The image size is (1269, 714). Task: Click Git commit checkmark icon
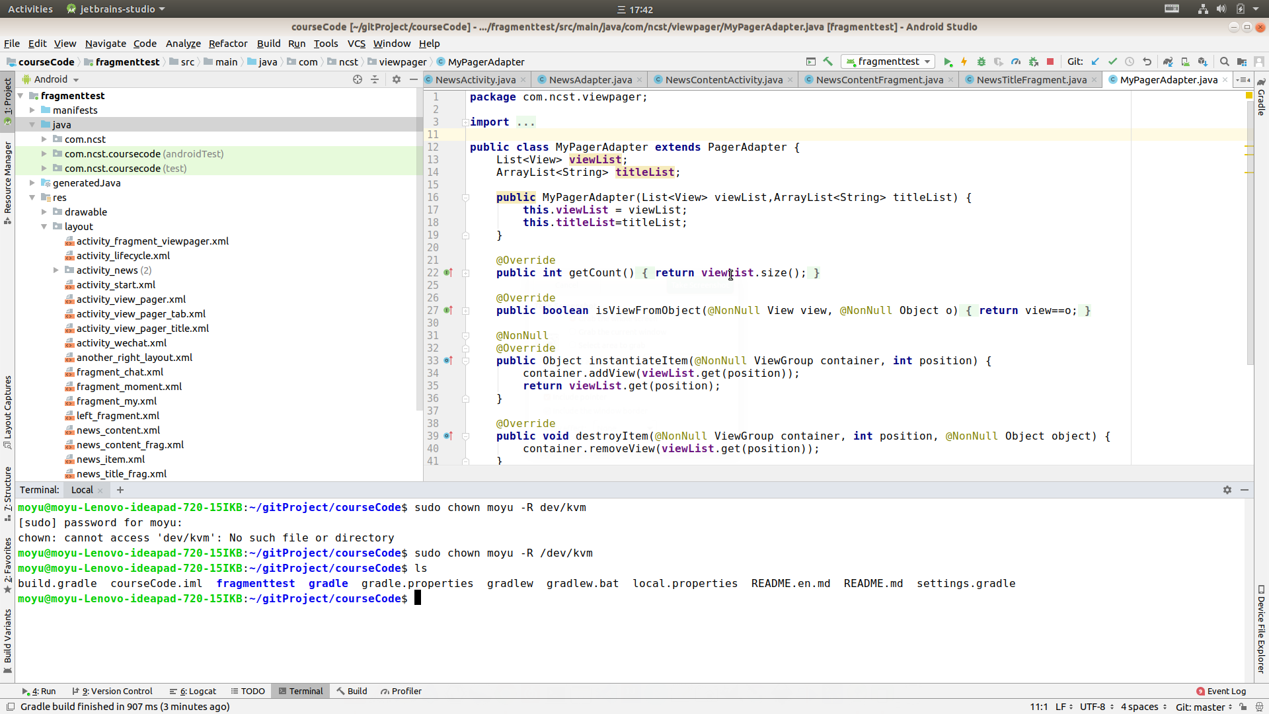(1112, 61)
